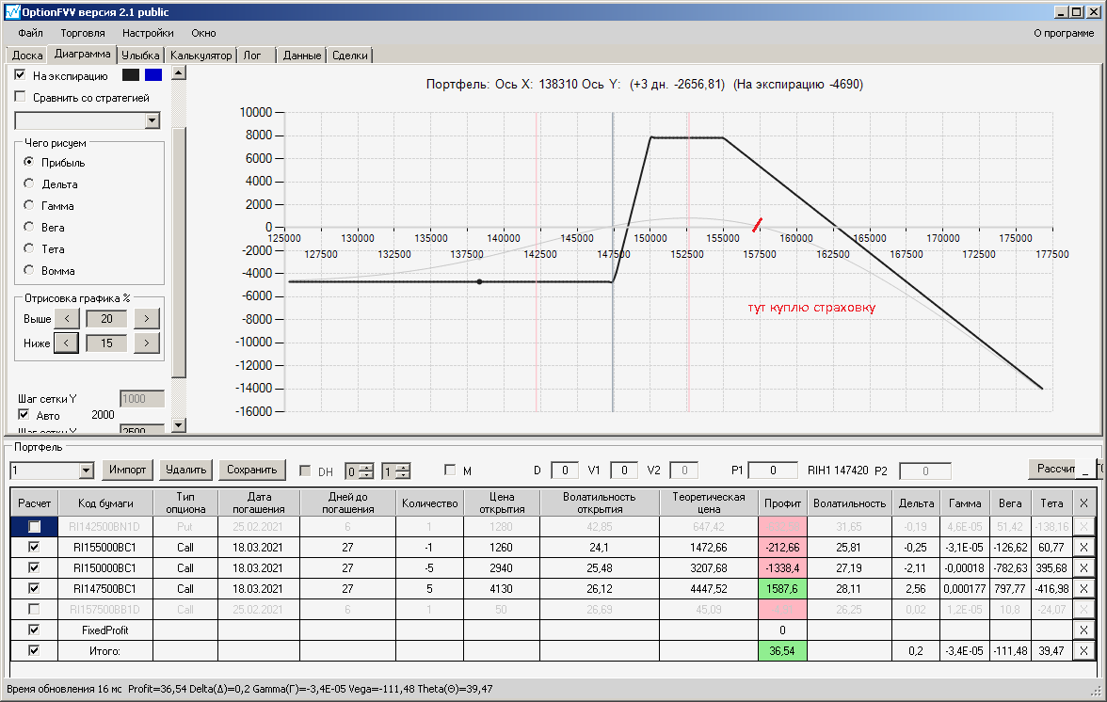Enable Сравнить со стратегией checkbox
1107x702 pixels.
click(x=20, y=97)
